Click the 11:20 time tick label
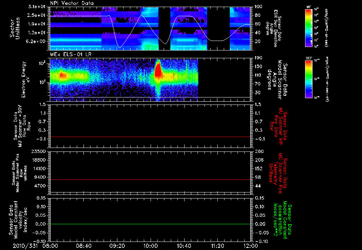This screenshot has height=250, width=362. click(217, 246)
